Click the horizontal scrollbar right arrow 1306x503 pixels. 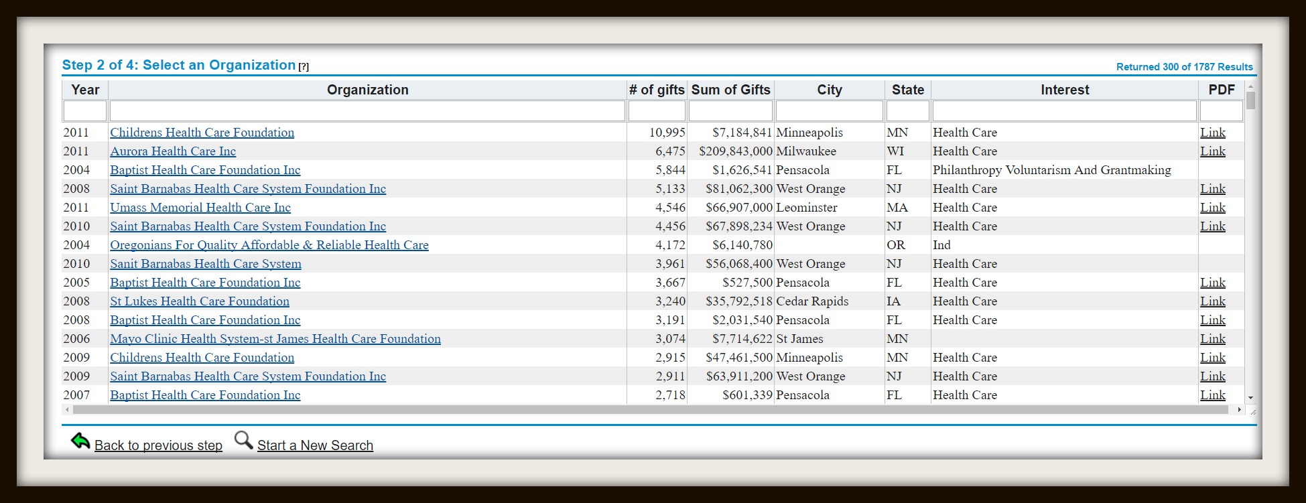[x=1239, y=409]
